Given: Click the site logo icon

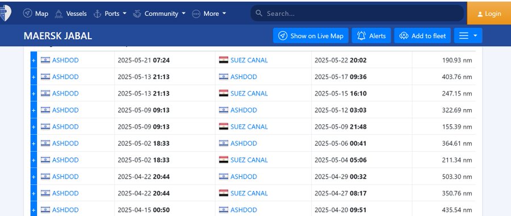Looking at the screenshot, I should pos(5,13).
